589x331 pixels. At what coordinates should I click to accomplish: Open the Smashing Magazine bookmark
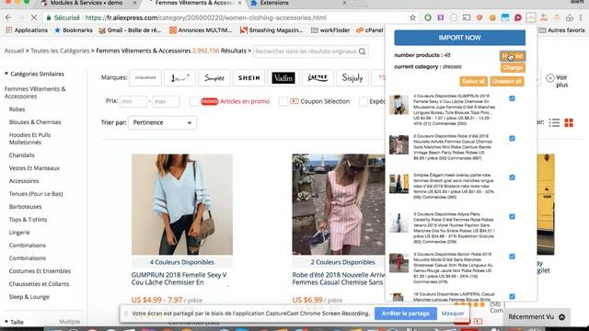pyautogui.click(x=271, y=30)
